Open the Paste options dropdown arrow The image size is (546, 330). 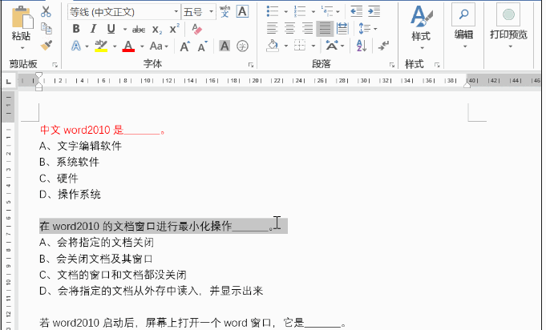22,47
